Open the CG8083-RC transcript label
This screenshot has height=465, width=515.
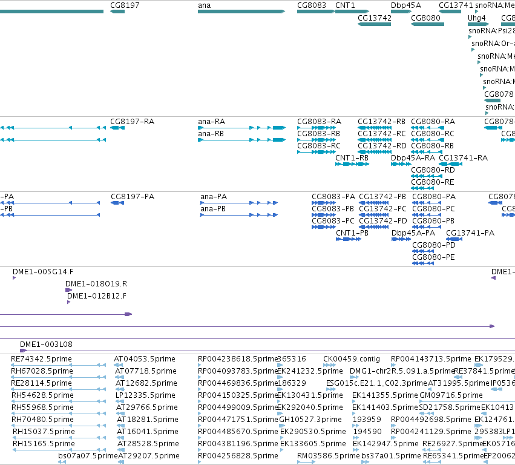pos(319,146)
